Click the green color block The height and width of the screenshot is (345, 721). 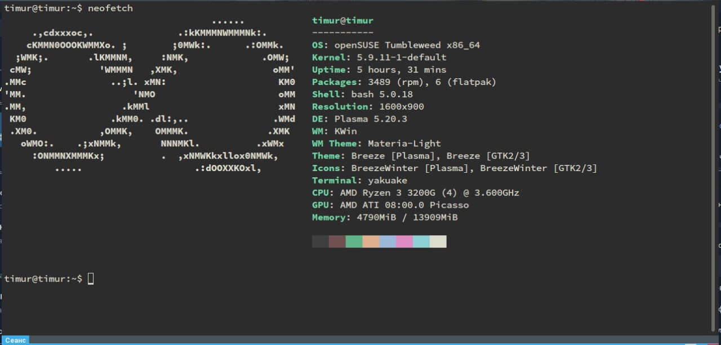point(354,241)
